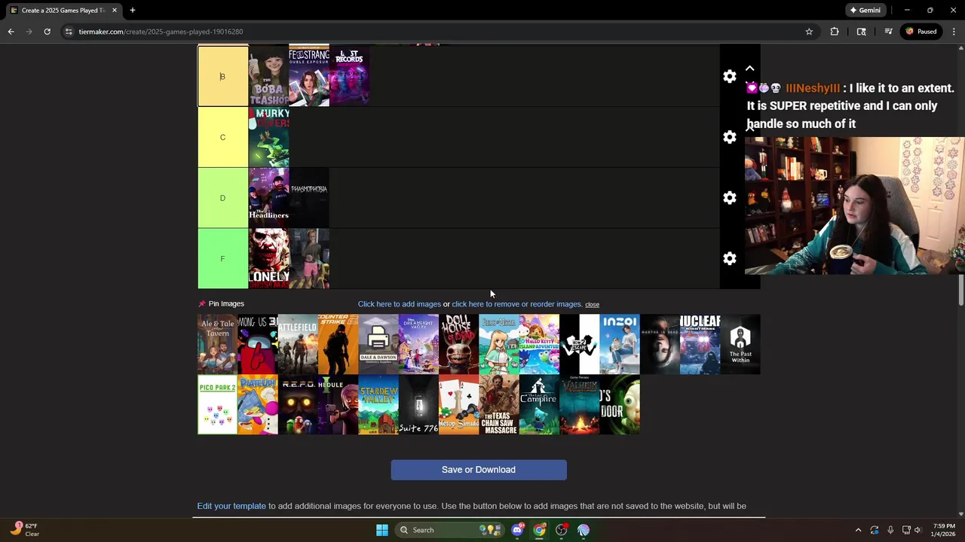Select the D tier label
Screen dimensions: 965x542
click(x=222, y=198)
